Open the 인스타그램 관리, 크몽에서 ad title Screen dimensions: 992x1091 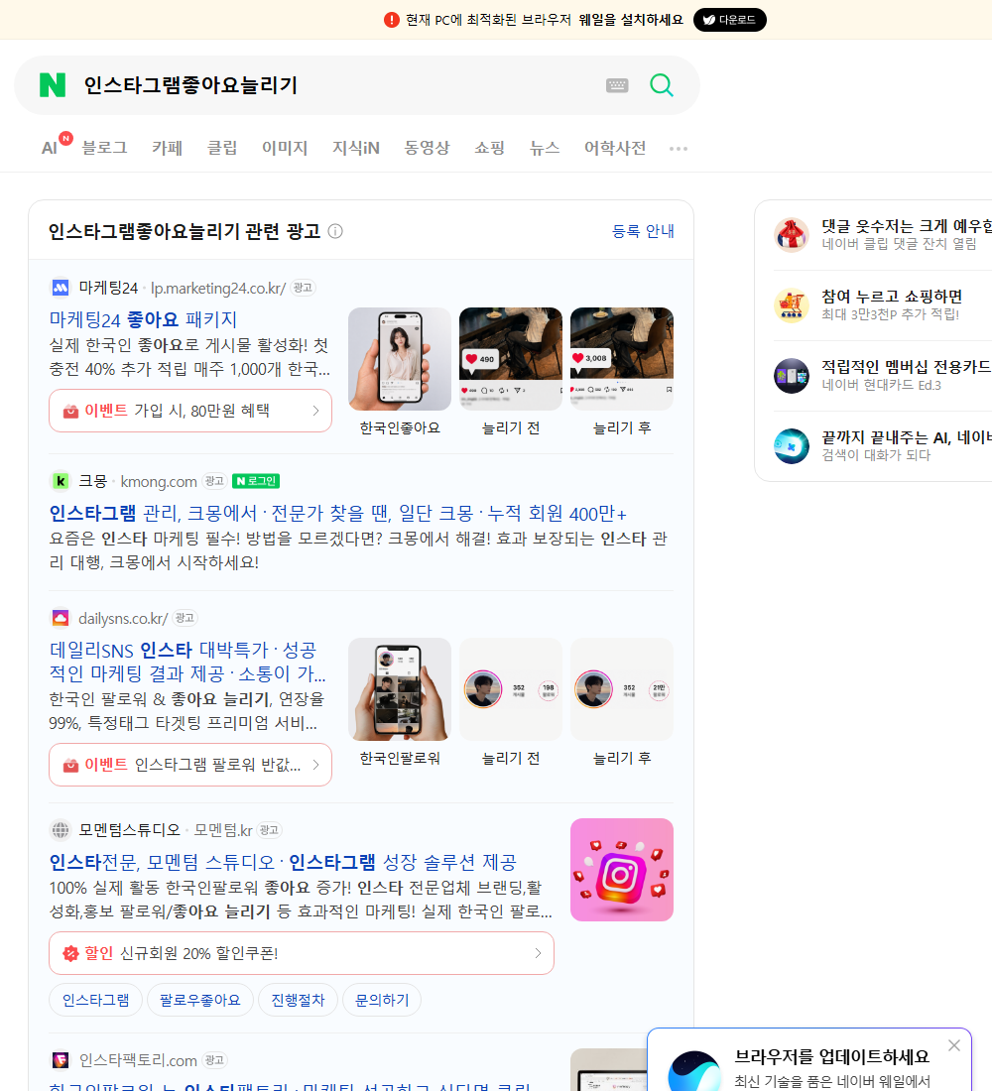(337, 514)
